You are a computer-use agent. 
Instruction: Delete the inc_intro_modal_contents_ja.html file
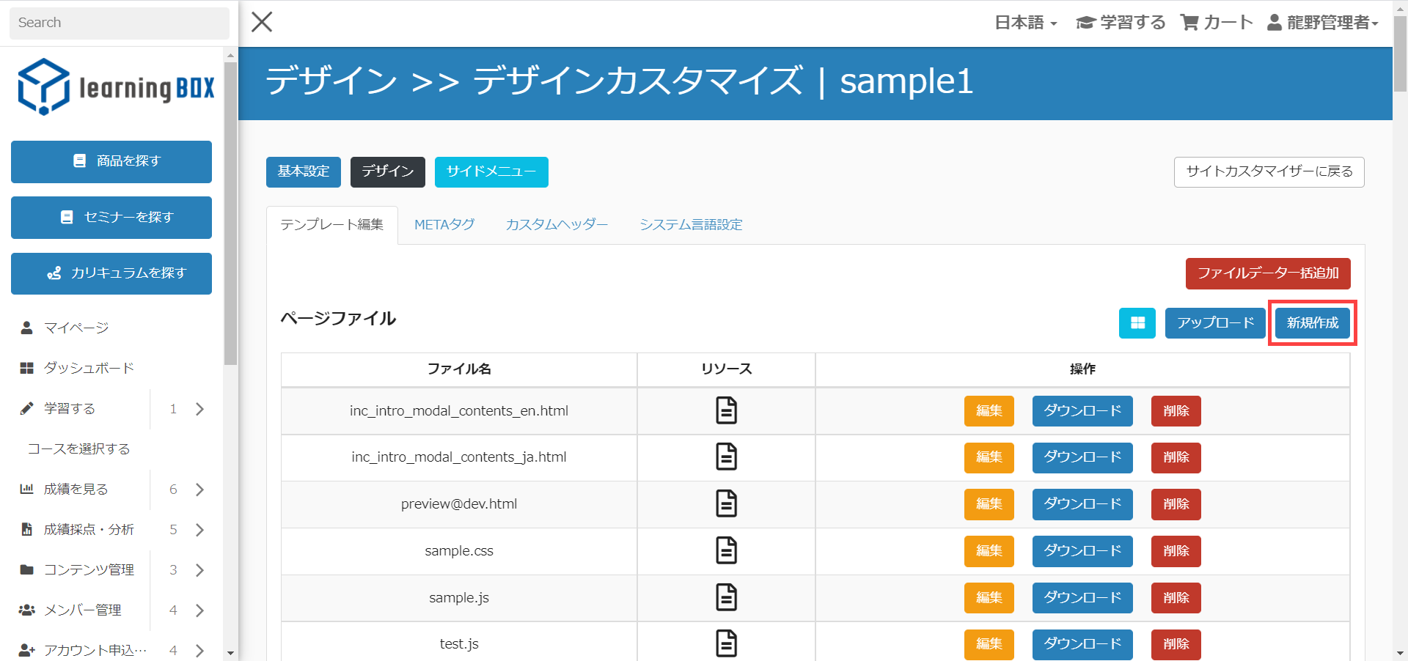(x=1176, y=457)
